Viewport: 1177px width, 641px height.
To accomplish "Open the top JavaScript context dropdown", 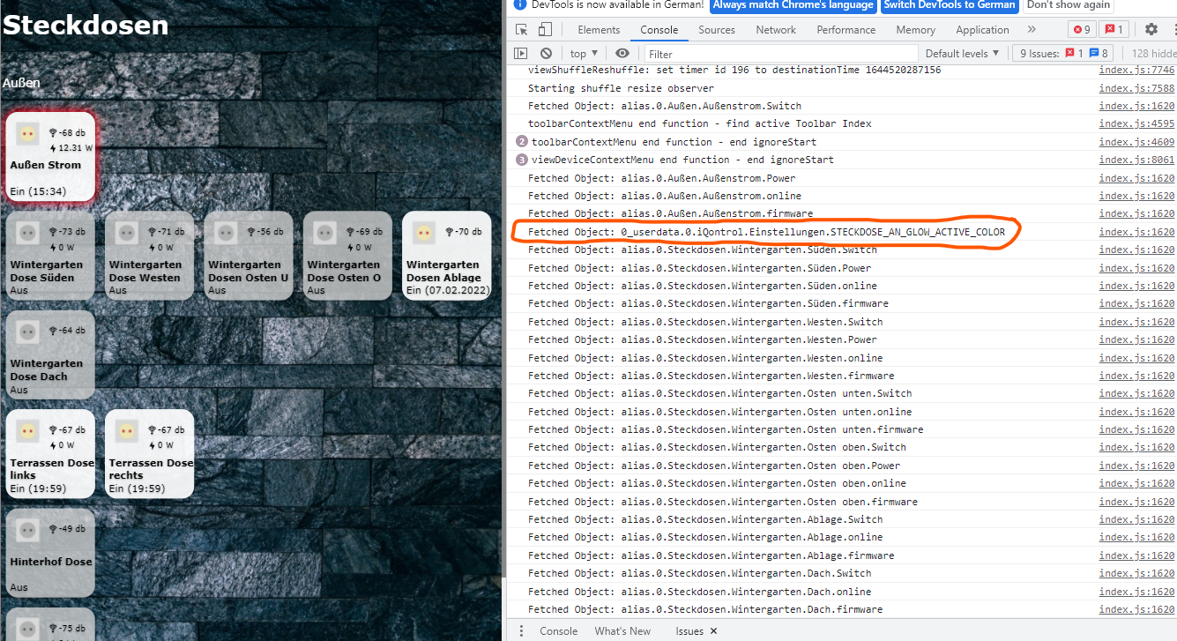I will pyautogui.click(x=584, y=54).
